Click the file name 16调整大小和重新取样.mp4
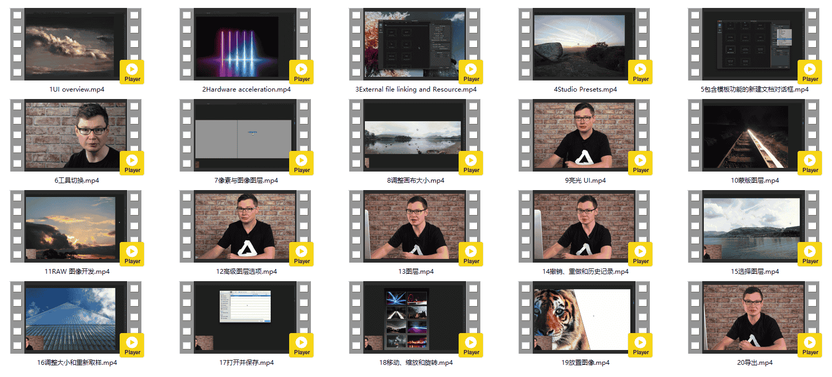 tap(77, 363)
